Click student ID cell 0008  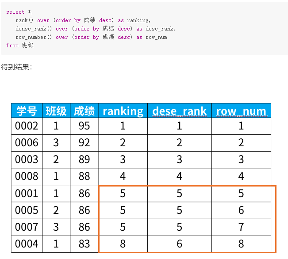27,176
